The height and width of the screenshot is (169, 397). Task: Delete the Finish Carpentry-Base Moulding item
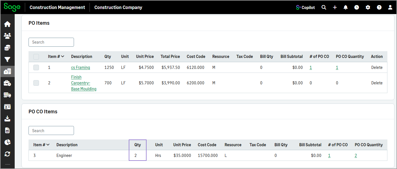pos(377,83)
